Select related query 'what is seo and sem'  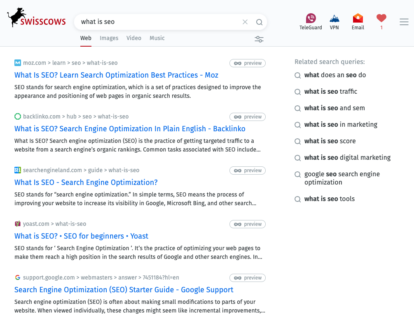pyautogui.click(x=334, y=108)
